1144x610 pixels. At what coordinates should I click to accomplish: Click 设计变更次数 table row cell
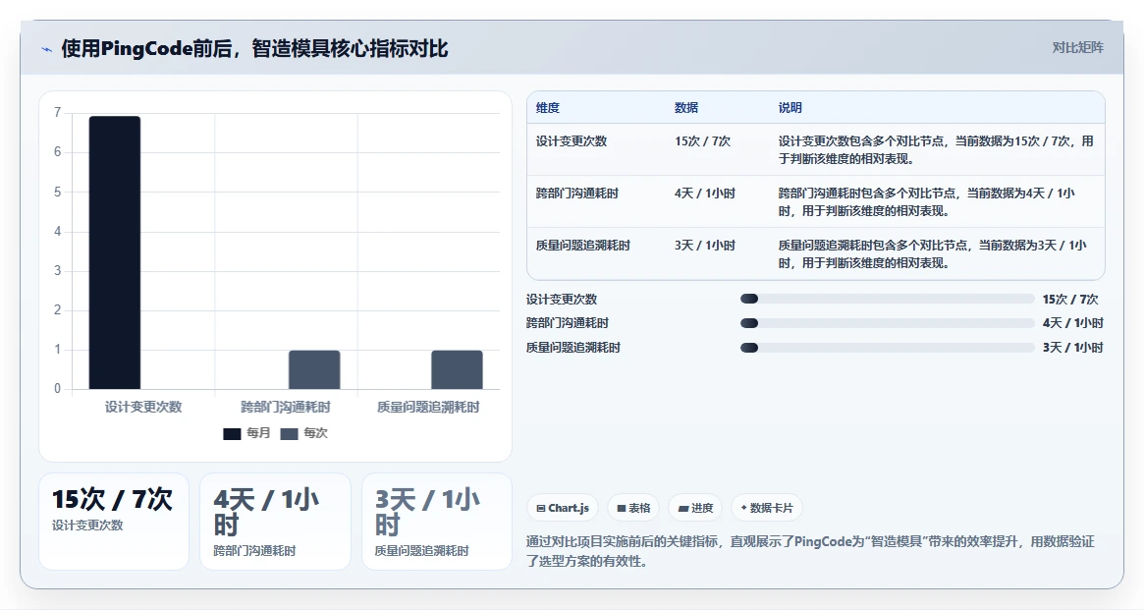click(572, 141)
